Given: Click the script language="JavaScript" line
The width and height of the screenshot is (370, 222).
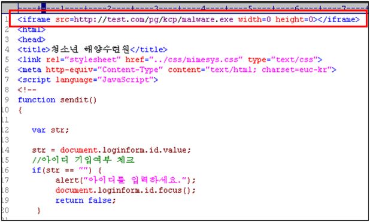Looking at the screenshot, I should 88,80.
